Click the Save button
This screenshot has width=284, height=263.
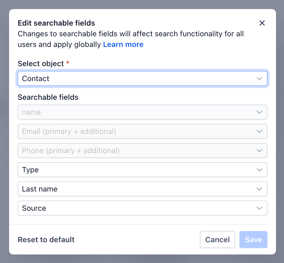coord(253,240)
